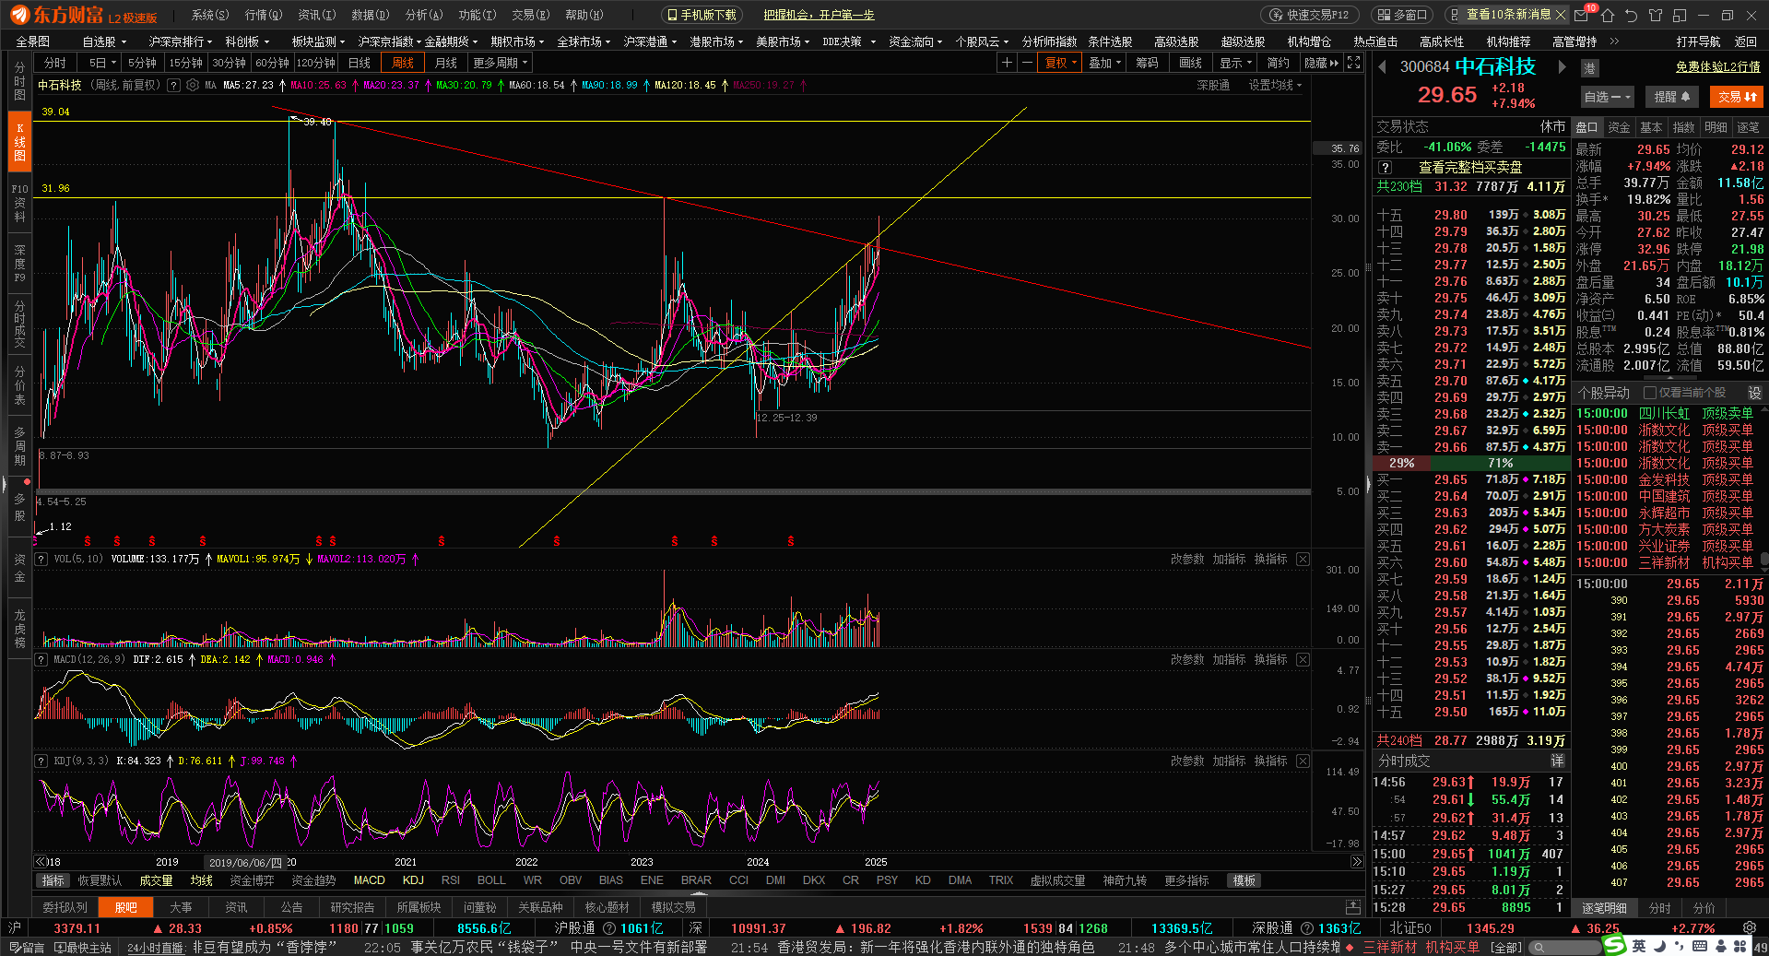Go to next stock arrow beside 中石科技

click(x=1562, y=66)
